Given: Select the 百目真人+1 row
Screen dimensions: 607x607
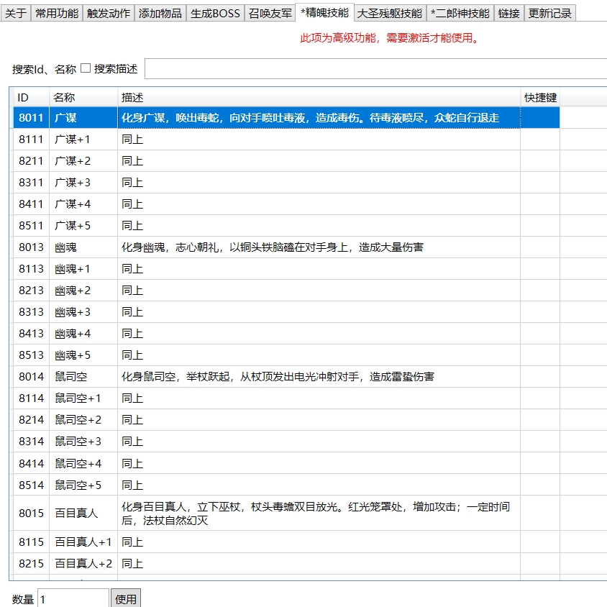Looking at the screenshot, I should tap(286, 542).
